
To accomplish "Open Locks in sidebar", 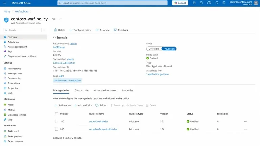I will (8, 93).
